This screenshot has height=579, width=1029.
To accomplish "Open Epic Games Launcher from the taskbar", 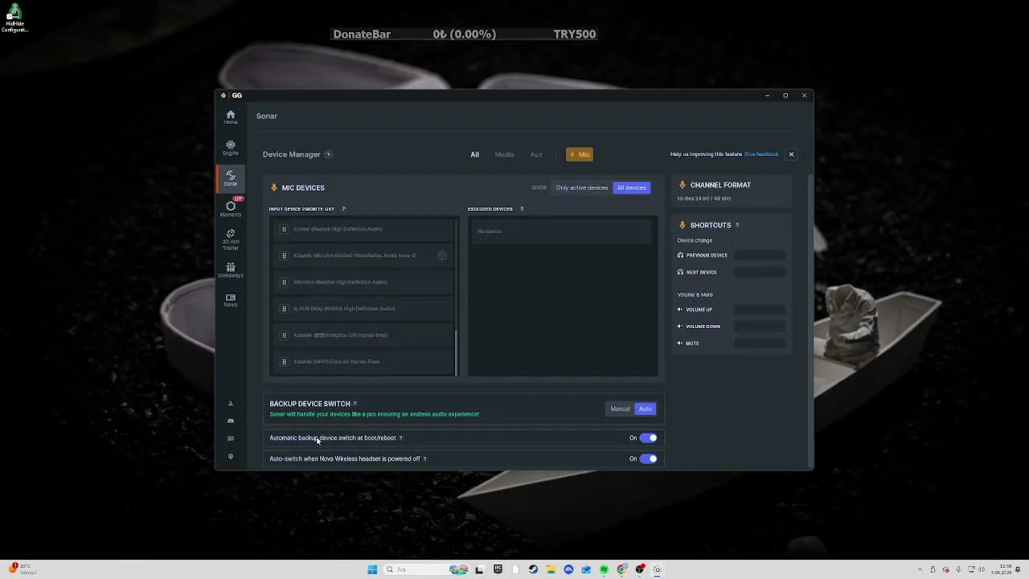I will coord(498,570).
